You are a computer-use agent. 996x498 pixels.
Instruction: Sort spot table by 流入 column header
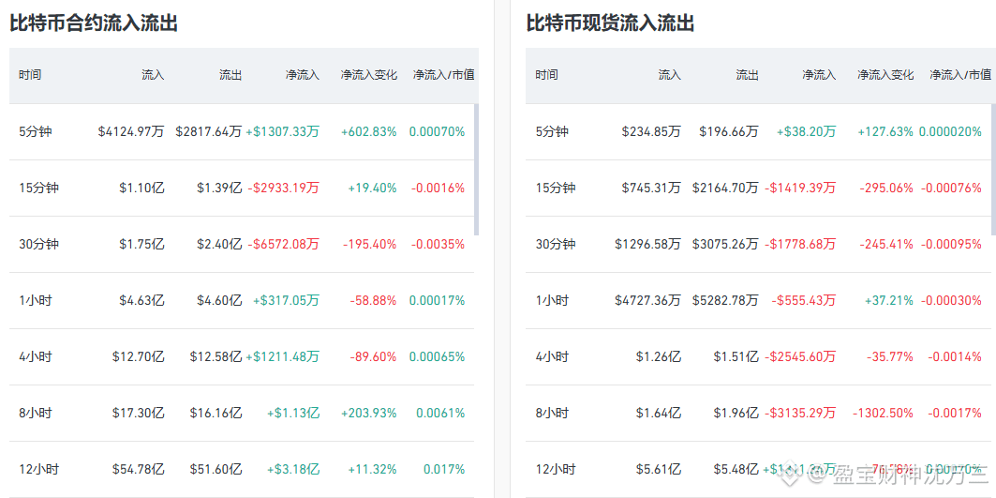(670, 75)
